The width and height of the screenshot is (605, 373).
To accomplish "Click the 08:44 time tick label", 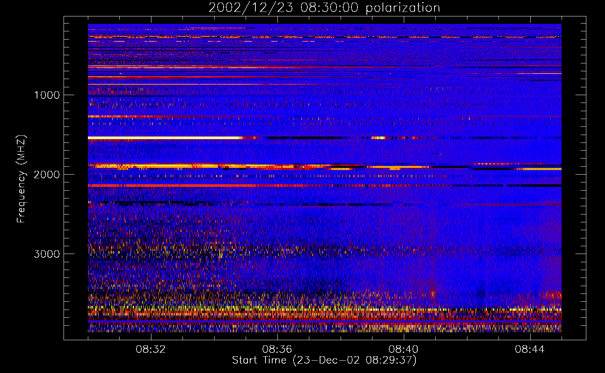I will [x=530, y=350].
